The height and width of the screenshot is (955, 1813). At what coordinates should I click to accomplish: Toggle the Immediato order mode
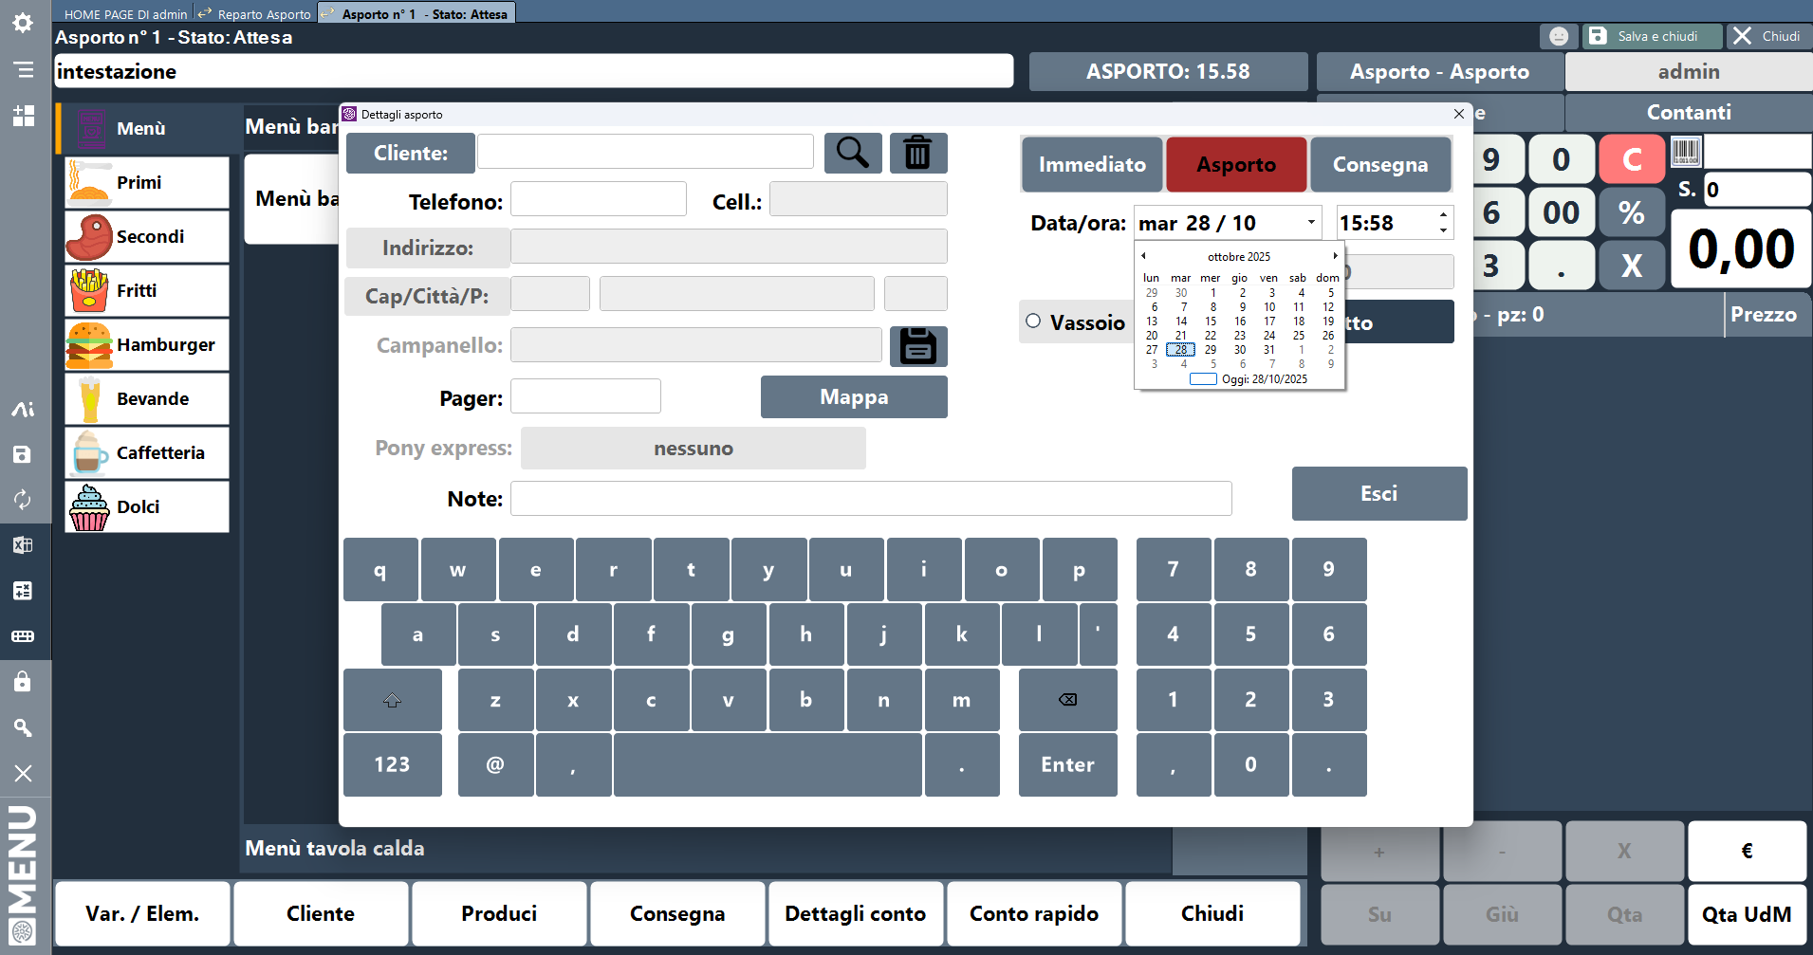coord(1092,165)
